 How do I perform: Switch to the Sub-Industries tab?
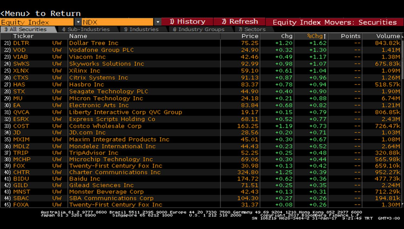[86, 29]
